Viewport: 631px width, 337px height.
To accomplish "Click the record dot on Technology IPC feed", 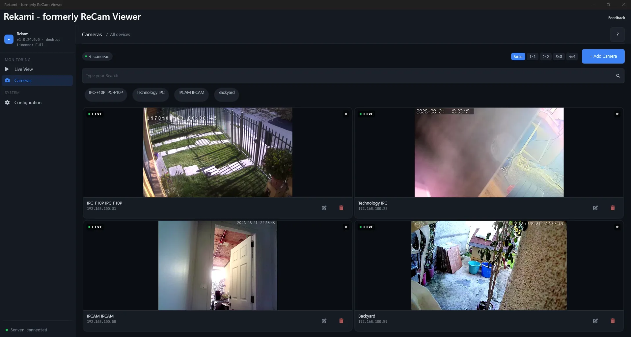I will point(617,114).
